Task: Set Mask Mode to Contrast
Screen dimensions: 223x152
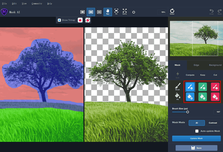Action: (213, 122)
